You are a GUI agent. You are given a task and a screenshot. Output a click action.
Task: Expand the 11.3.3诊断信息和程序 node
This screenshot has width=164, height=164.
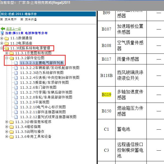coord(7,122)
